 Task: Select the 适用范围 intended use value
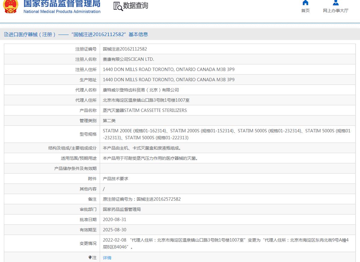tap(150, 158)
